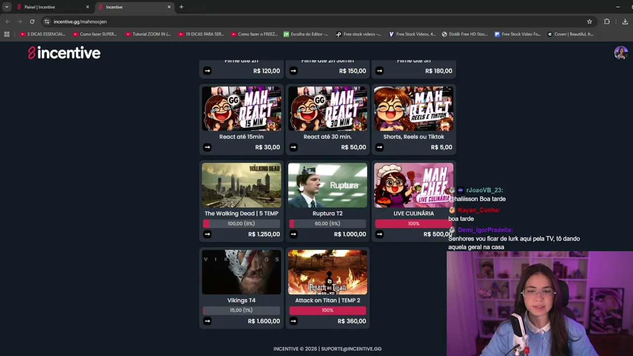Click the React até 15min thumbnail image
Image resolution: width=633 pixels, height=356 pixels.
(x=241, y=109)
